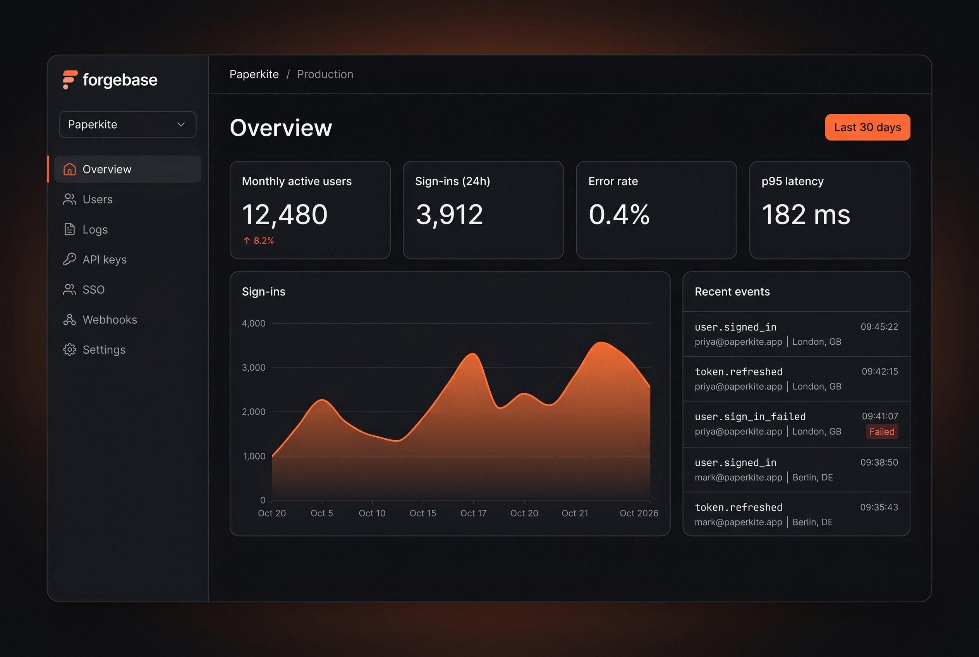Screen dimensions: 979x657
Task: Click the Paperkite breadcrumb link
Action: [254, 74]
